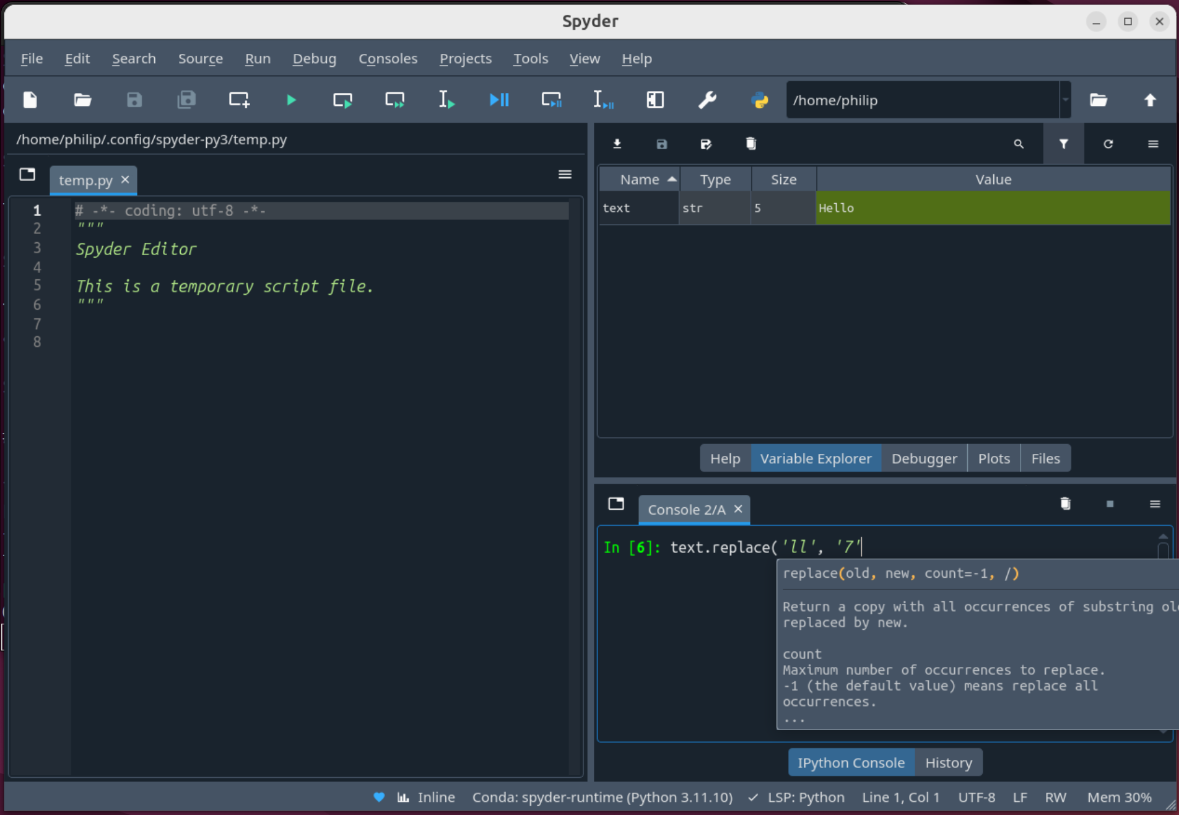
Task: Click LSP: Python status indicator
Action: 796,797
